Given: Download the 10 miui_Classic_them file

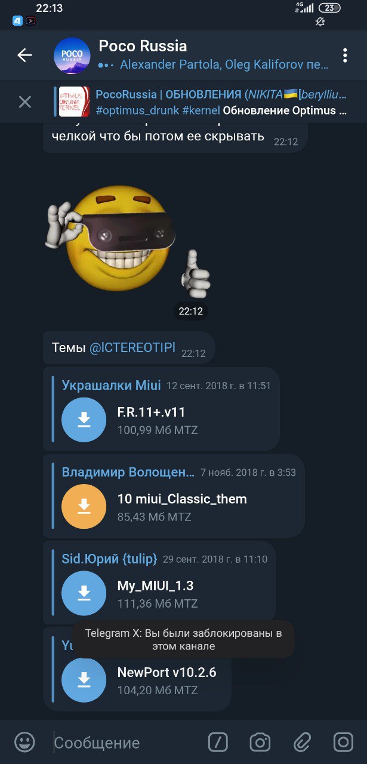Looking at the screenshot, I should click(x=84, y=507).
